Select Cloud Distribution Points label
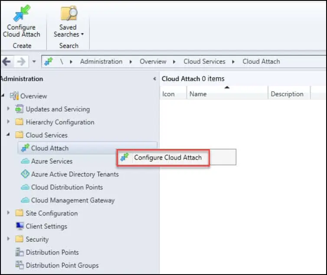The width and height of the screenshot is (327, 275). tap(67, 187)
